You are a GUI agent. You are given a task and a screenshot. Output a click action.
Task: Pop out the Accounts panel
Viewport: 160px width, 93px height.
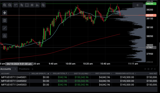(152, 69)
